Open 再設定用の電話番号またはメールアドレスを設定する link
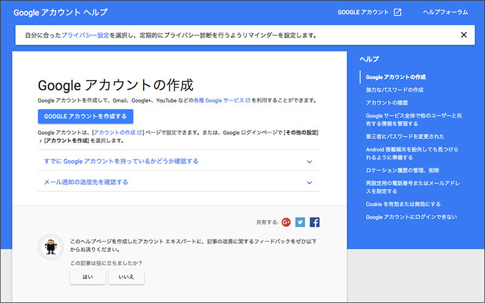Image resolution: width=485 pixels, height=303 pixels. pyautogui.click(x=413, y=187)
